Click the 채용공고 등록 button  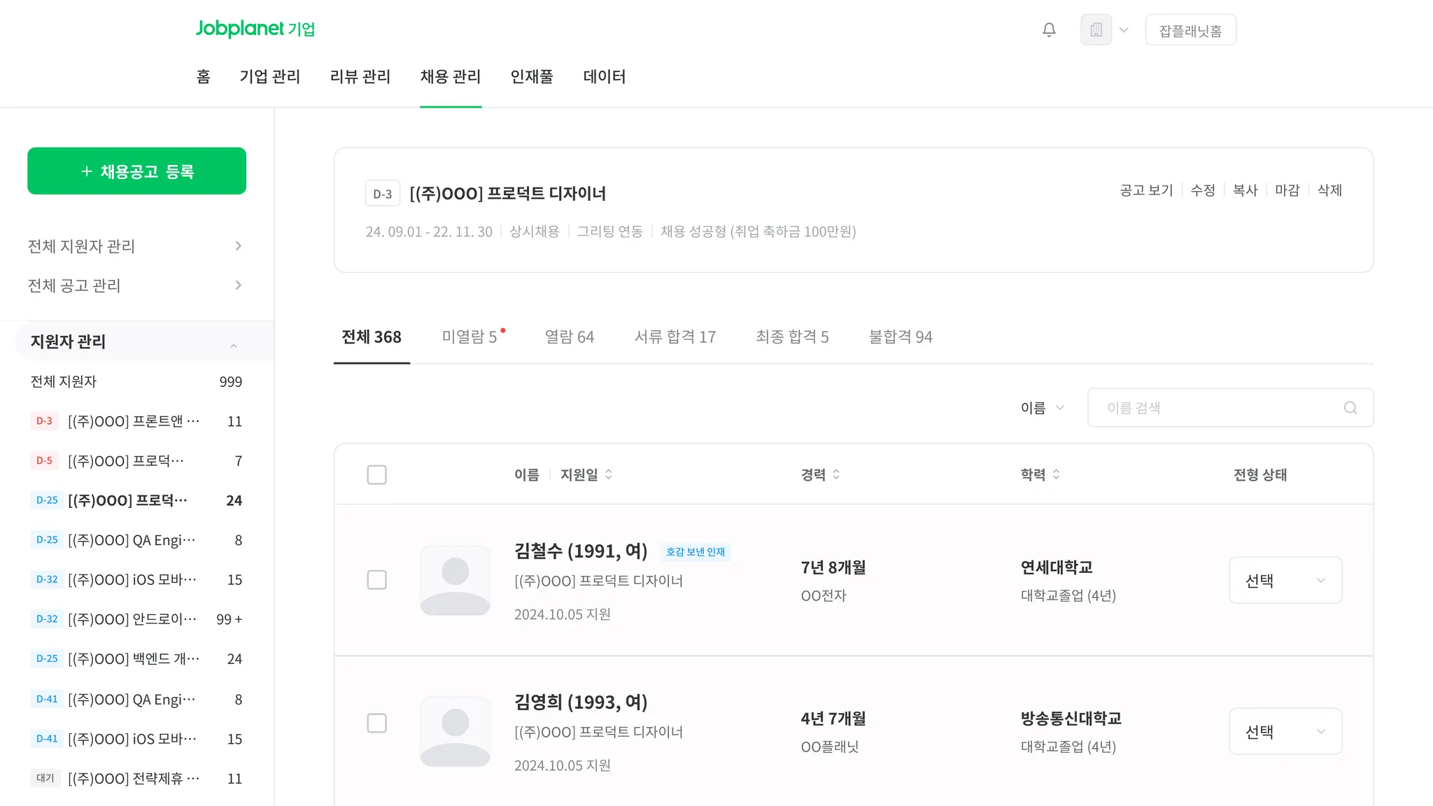136,171
